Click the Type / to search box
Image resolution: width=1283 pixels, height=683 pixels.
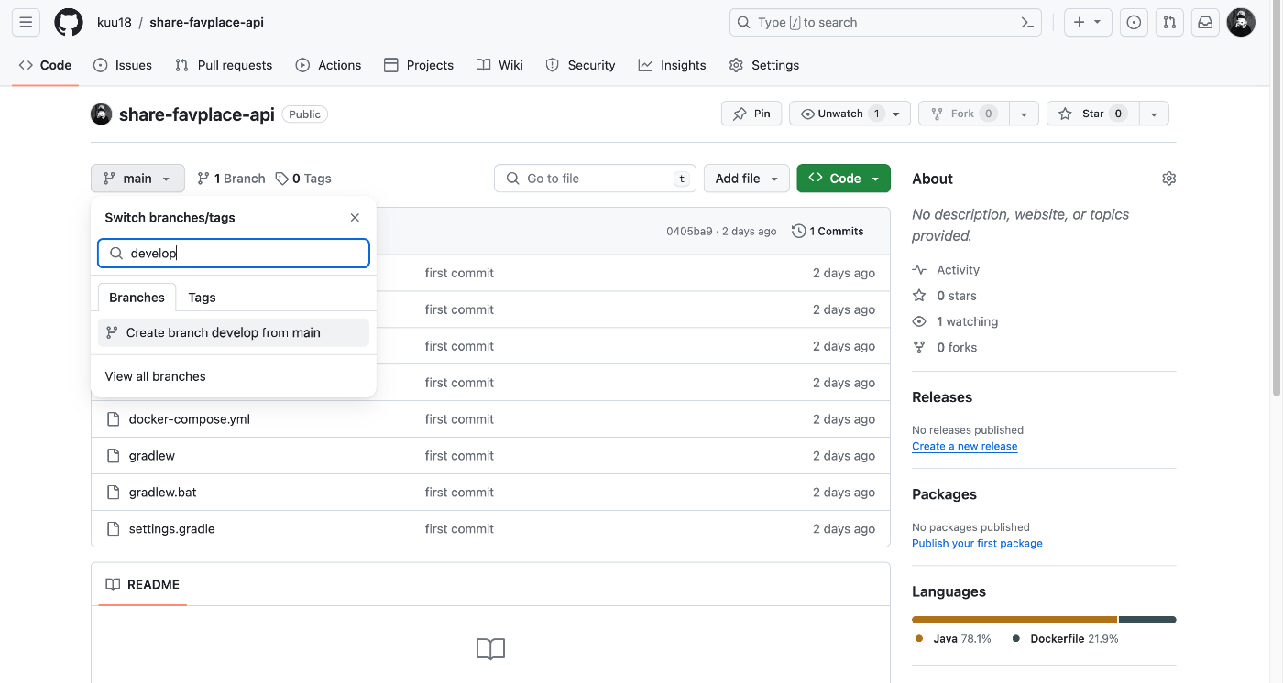(x=885, y=23)
